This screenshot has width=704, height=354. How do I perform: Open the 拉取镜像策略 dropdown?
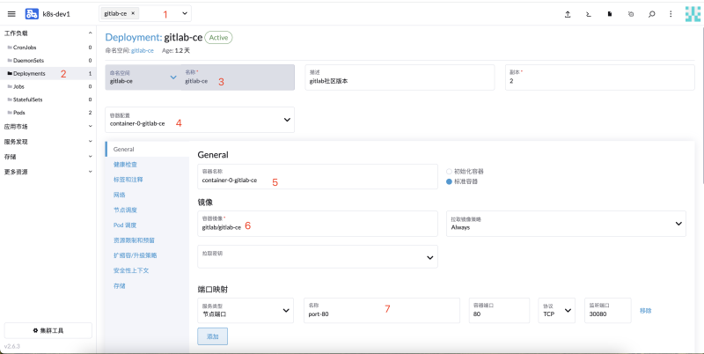click(566, 224)
